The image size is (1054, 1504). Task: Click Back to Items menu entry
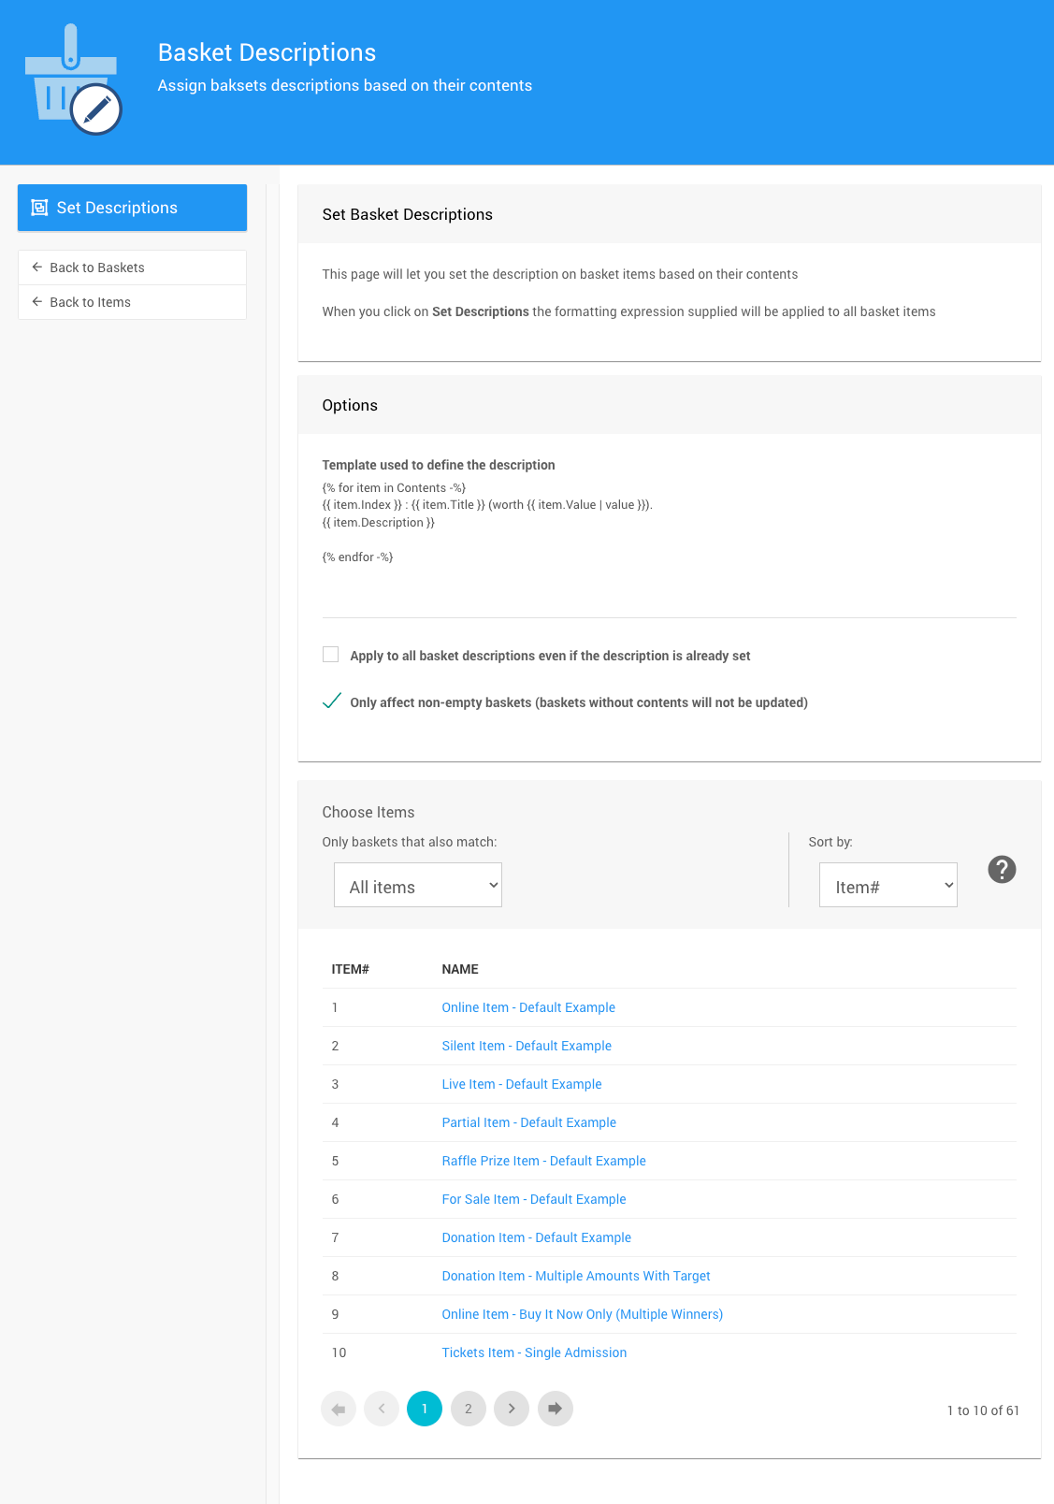pos(90,302)
